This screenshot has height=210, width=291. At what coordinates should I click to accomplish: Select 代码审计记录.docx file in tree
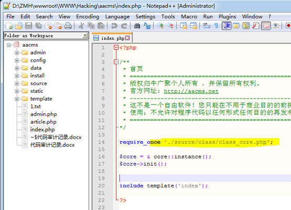[x=53, y=145]
